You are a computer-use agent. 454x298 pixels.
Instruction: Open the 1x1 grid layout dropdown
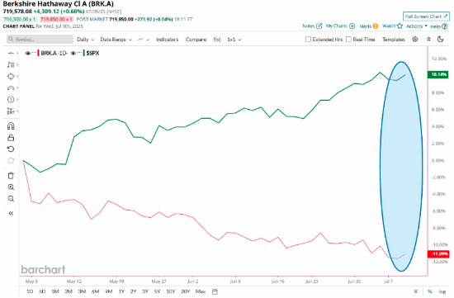(234, 40)
